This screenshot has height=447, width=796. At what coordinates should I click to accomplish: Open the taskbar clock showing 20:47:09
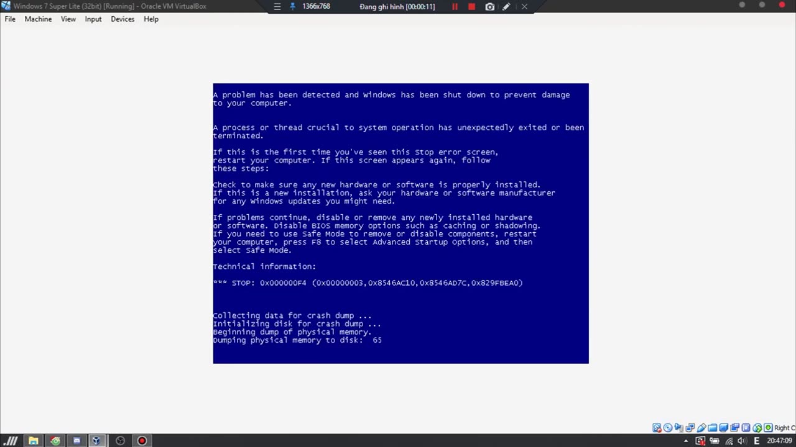tap(780, 441)
